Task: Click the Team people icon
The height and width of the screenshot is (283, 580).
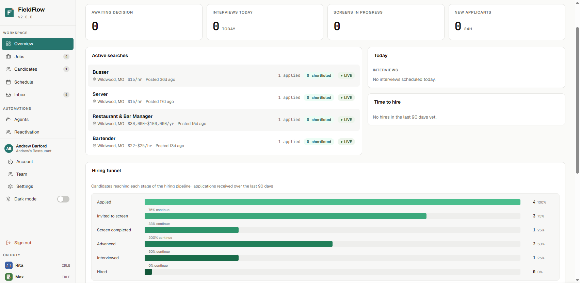Action: [11, 174]
